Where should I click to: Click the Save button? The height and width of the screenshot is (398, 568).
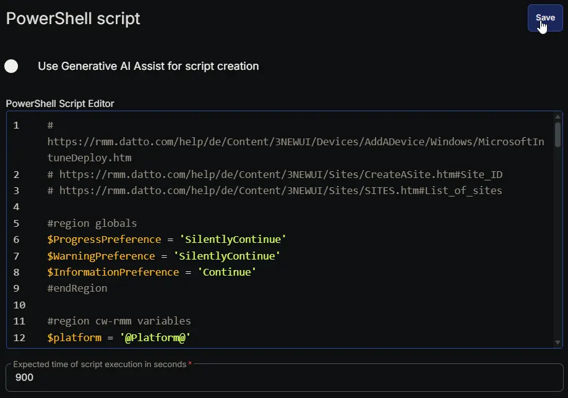[x=545, y=18]
